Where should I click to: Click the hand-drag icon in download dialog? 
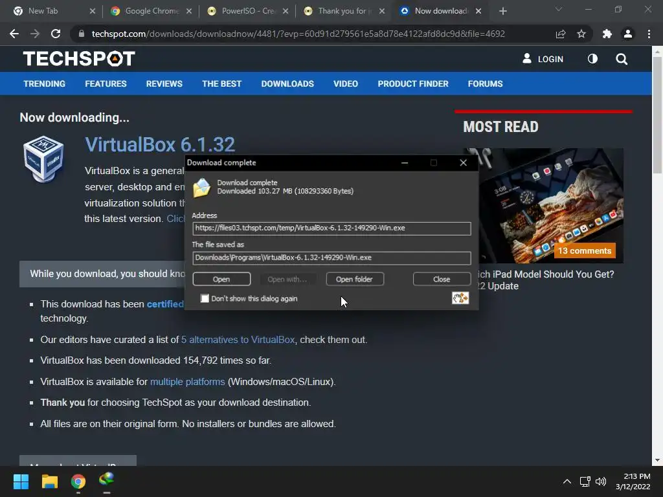[460, 298]
